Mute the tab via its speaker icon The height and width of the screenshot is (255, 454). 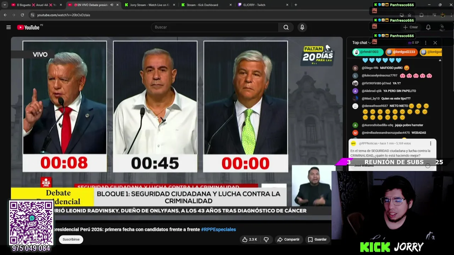click(x=112, y=5)
